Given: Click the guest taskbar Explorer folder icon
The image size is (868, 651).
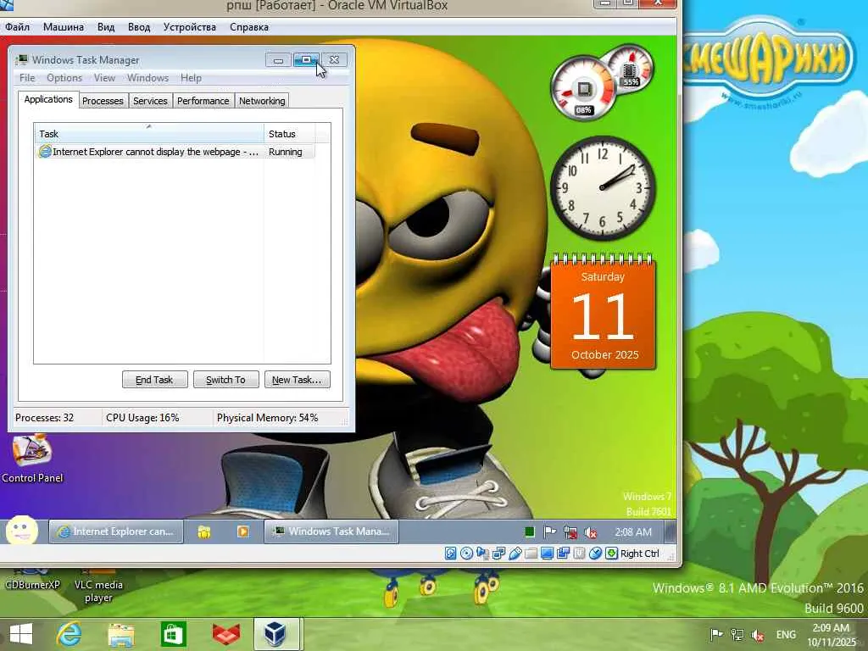Looking at the screenshot, I should (204, 532).
